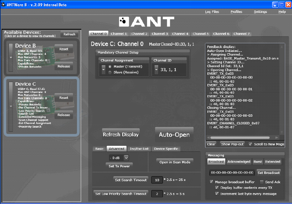Click the Set Search Timeout button
Screen dimensions: 292x204
pyautogui.click(x=131, y=180)
